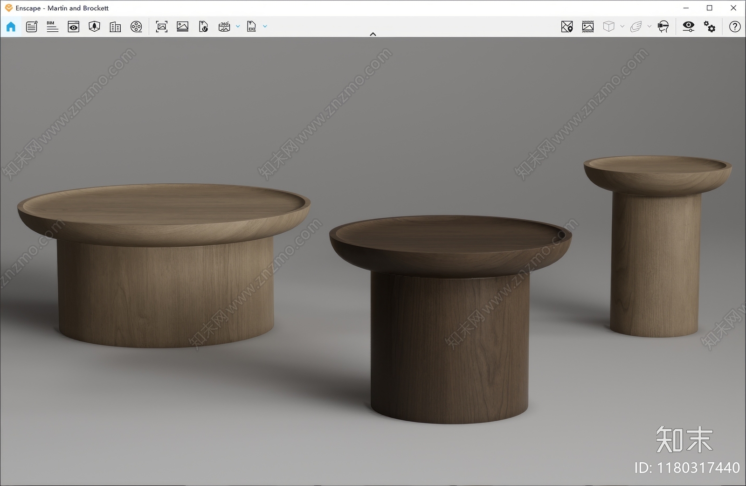Collapse the toolbar with the up chevron
The width and height of the screenshot is (746, 486).
[373, 34]
